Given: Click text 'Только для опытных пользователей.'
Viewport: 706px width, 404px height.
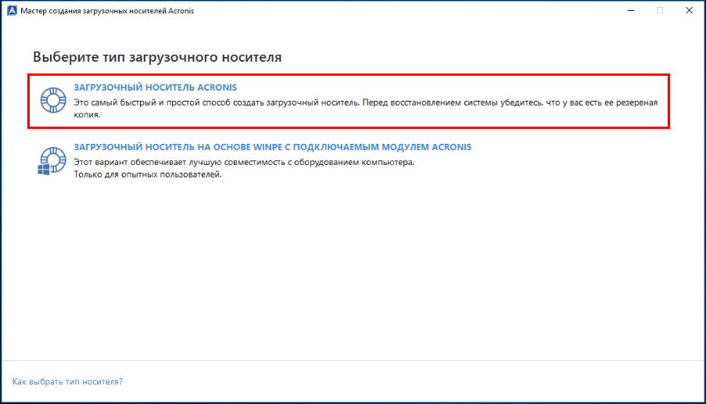Looking at the screenshot, I should click(148, 174).
